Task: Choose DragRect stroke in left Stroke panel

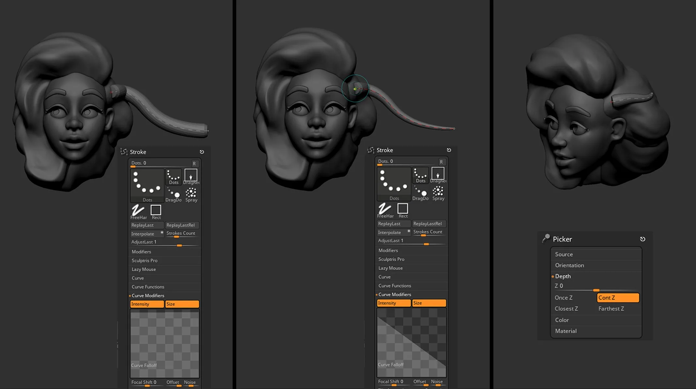Action: point(191,177)
